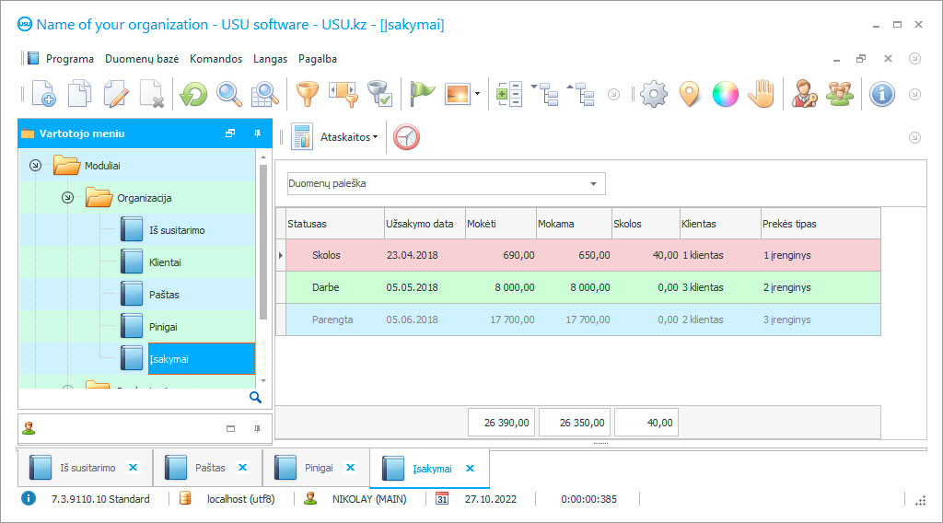Open the color wheel picker icon
Screen dimensions: 943x523
tap(725, 94)
